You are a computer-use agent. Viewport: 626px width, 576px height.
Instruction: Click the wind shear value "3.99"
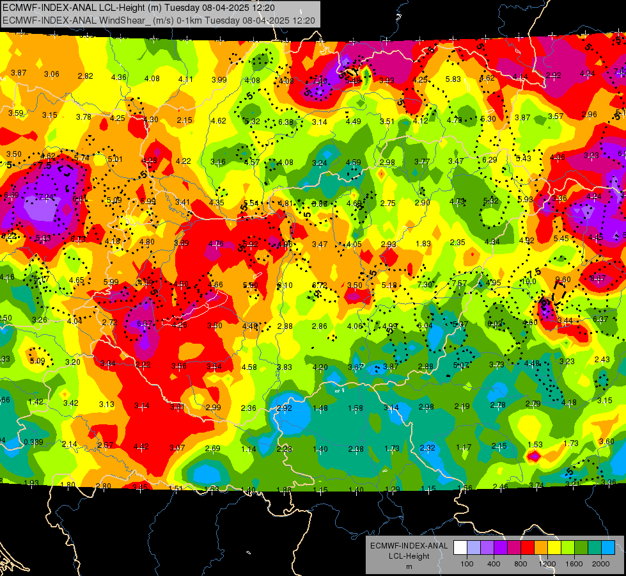(219, 79)
